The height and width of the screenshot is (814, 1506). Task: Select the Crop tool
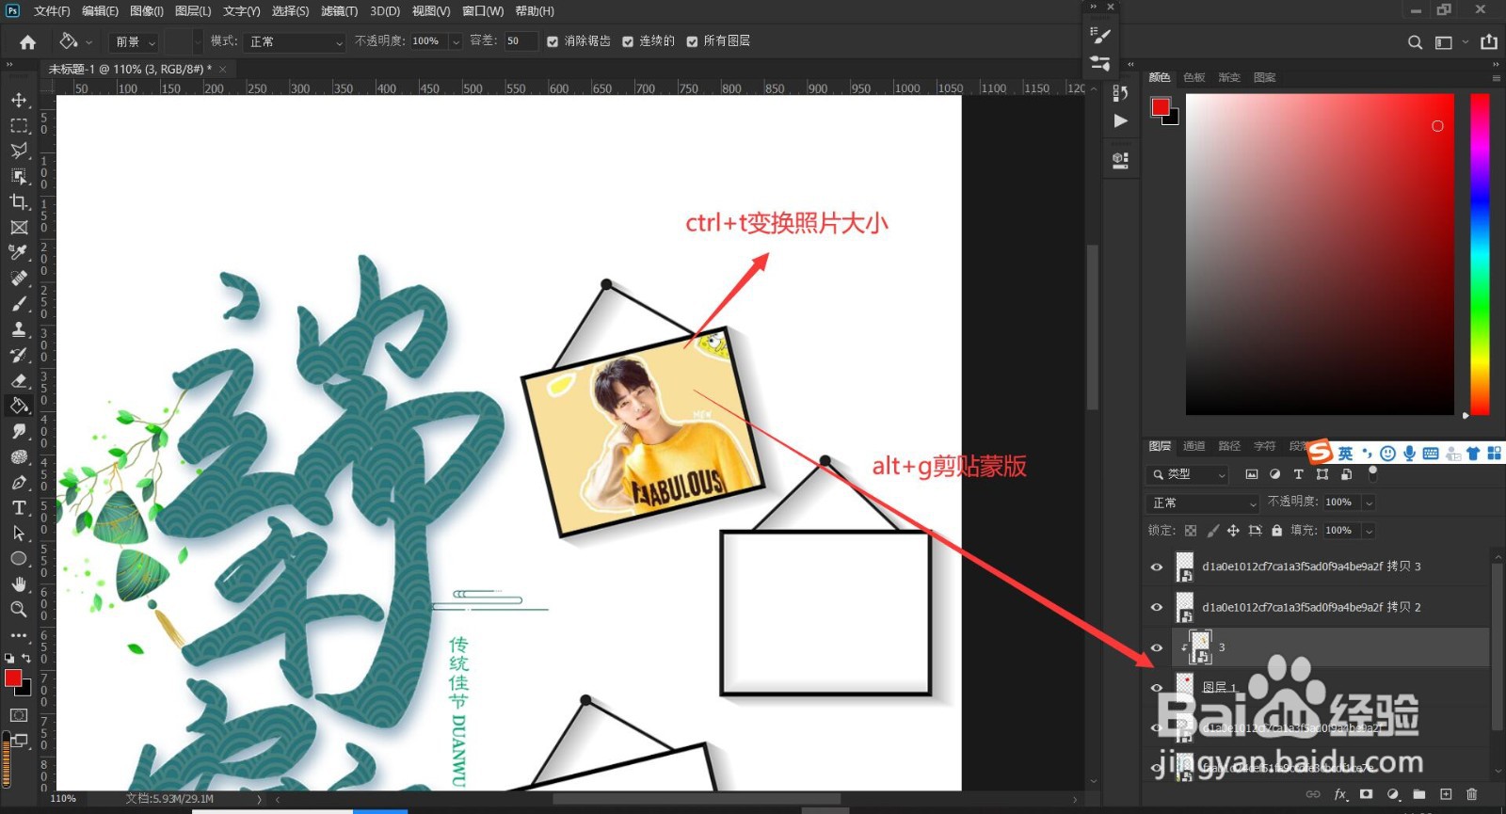(19, 201)
